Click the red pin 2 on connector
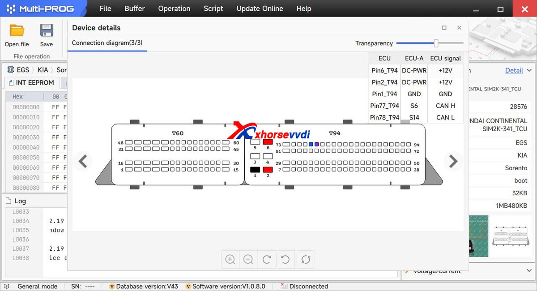This screenshot has width=537, height=291. click(268, 170)
